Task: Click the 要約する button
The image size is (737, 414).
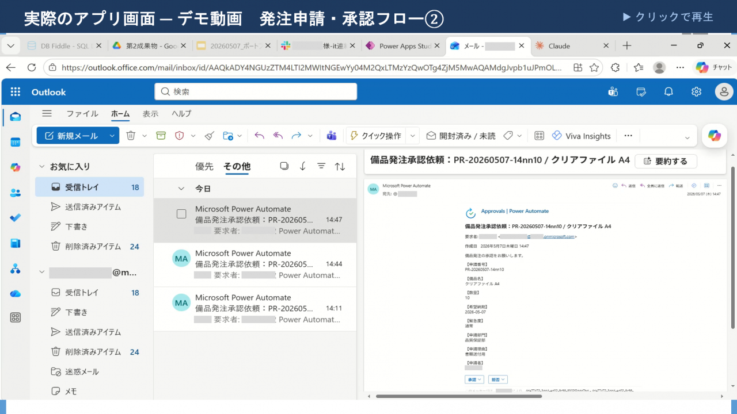Action: click(666, 161)
